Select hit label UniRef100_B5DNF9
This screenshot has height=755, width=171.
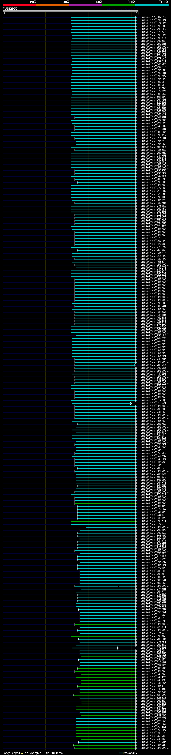click(x=153, y=453)
